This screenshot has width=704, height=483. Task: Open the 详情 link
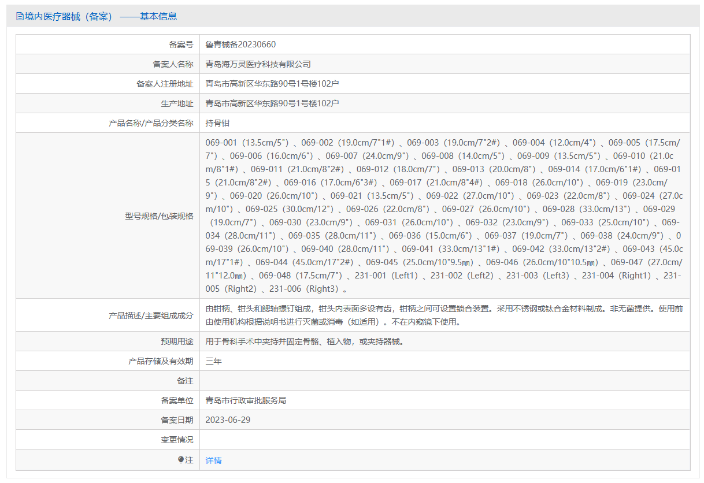coord(214,460)
